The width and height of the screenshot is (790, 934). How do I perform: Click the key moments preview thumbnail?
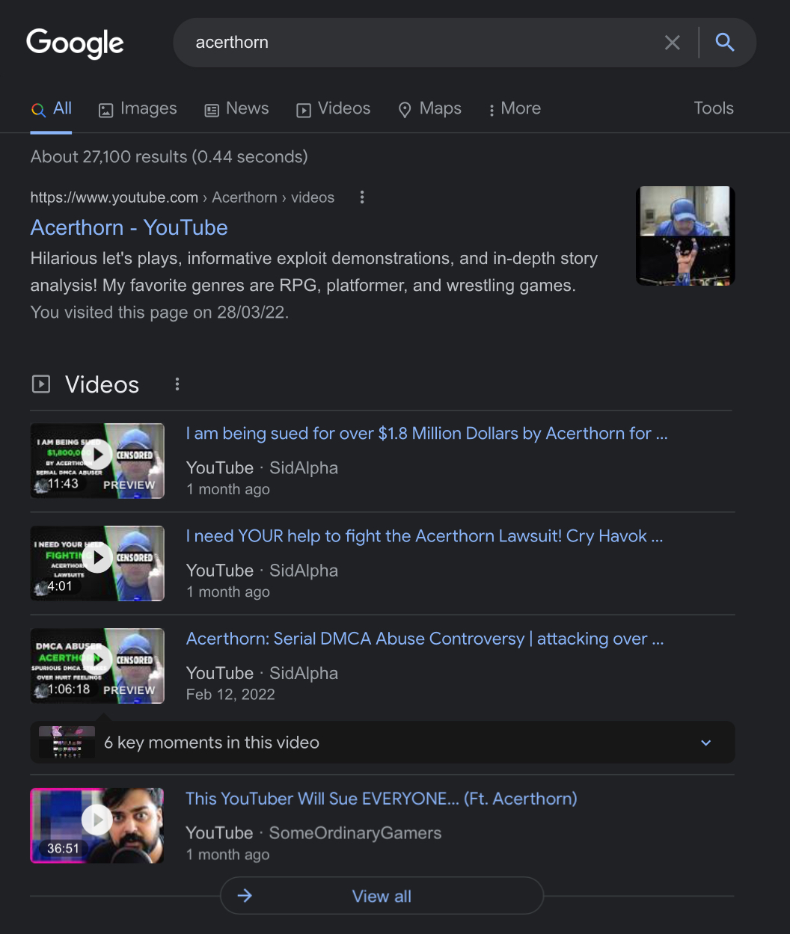[67, 743]
